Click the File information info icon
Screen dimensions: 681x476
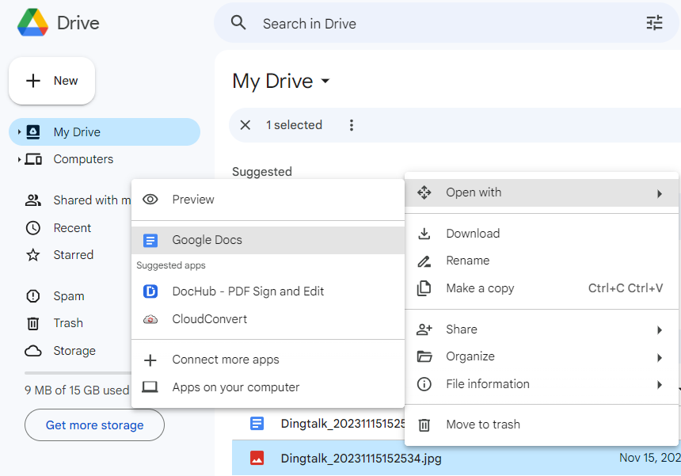tap(424, 384)
